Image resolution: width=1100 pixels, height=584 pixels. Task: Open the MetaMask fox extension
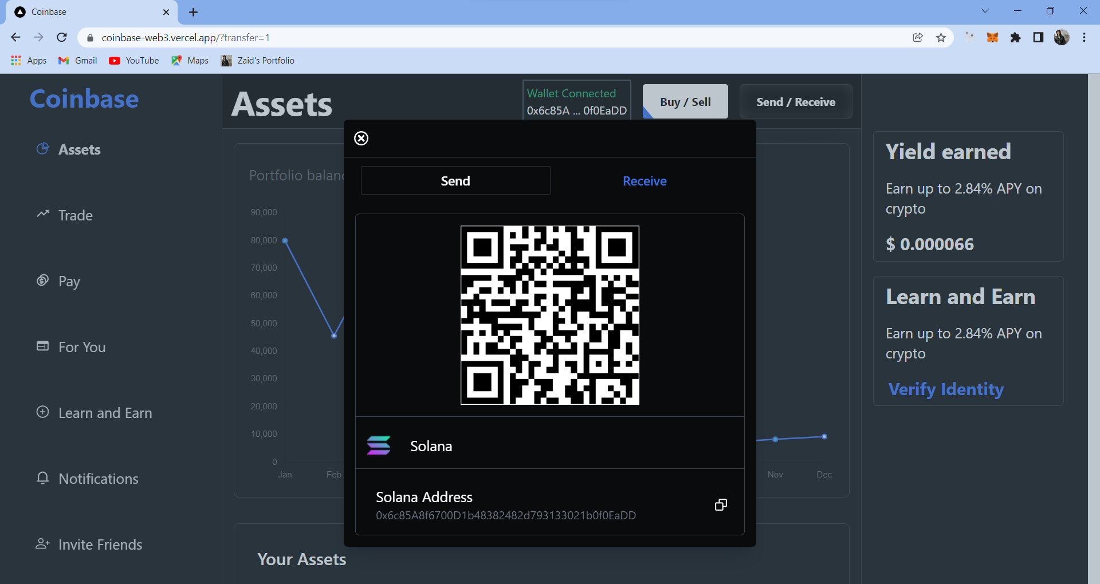pos(992,37)
